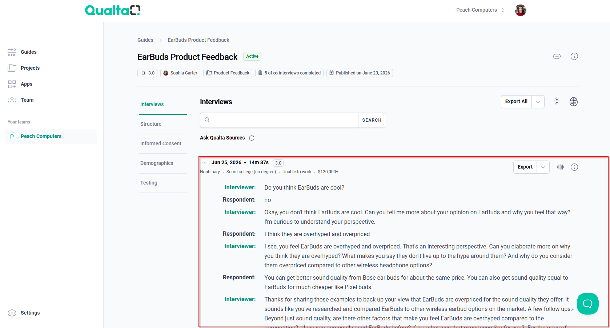Click the SEARCH button
Viewport: 610px width, 328px height.
click(x=372, y=120)
